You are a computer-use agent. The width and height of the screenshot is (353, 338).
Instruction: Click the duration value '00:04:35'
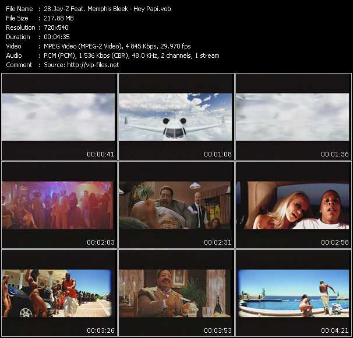[x=57, y=37]
